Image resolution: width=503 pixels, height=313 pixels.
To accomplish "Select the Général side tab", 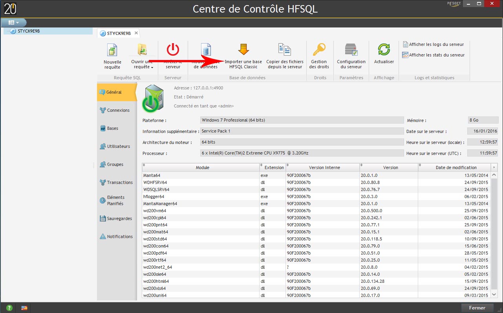I will [117, 93].
